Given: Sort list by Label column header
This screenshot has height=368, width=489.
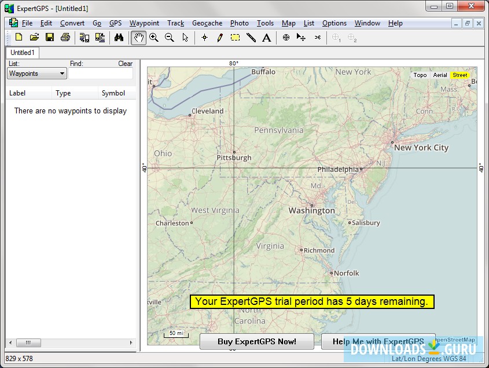Looking at the screenshot, I should pyautogui.click(x=17, y=93).
